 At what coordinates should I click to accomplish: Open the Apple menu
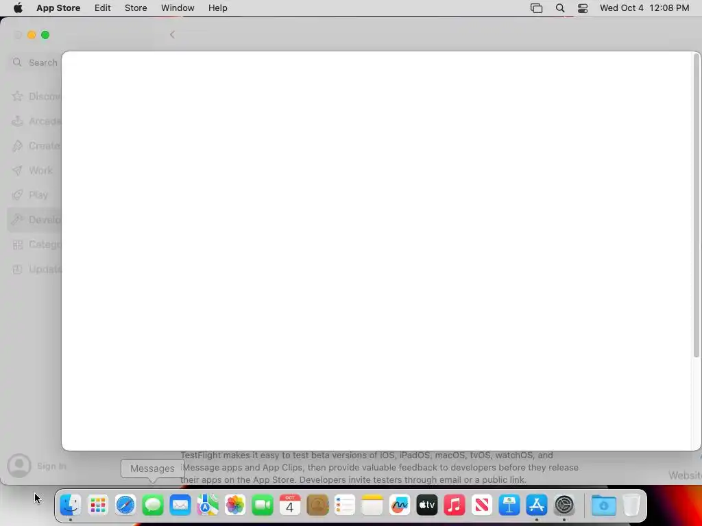[18, 8]
